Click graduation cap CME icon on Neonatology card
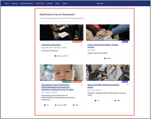This screenshot has height=119, width=151. click(x=73, y=105)
